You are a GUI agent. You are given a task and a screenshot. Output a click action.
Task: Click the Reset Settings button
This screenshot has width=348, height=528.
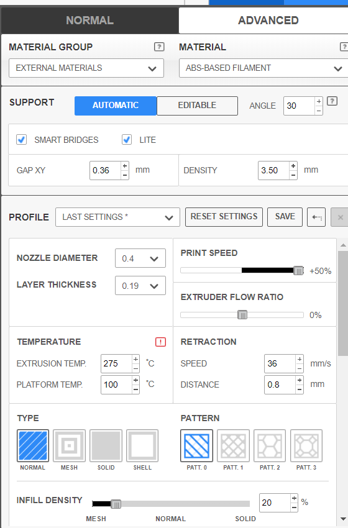(224, 217)
